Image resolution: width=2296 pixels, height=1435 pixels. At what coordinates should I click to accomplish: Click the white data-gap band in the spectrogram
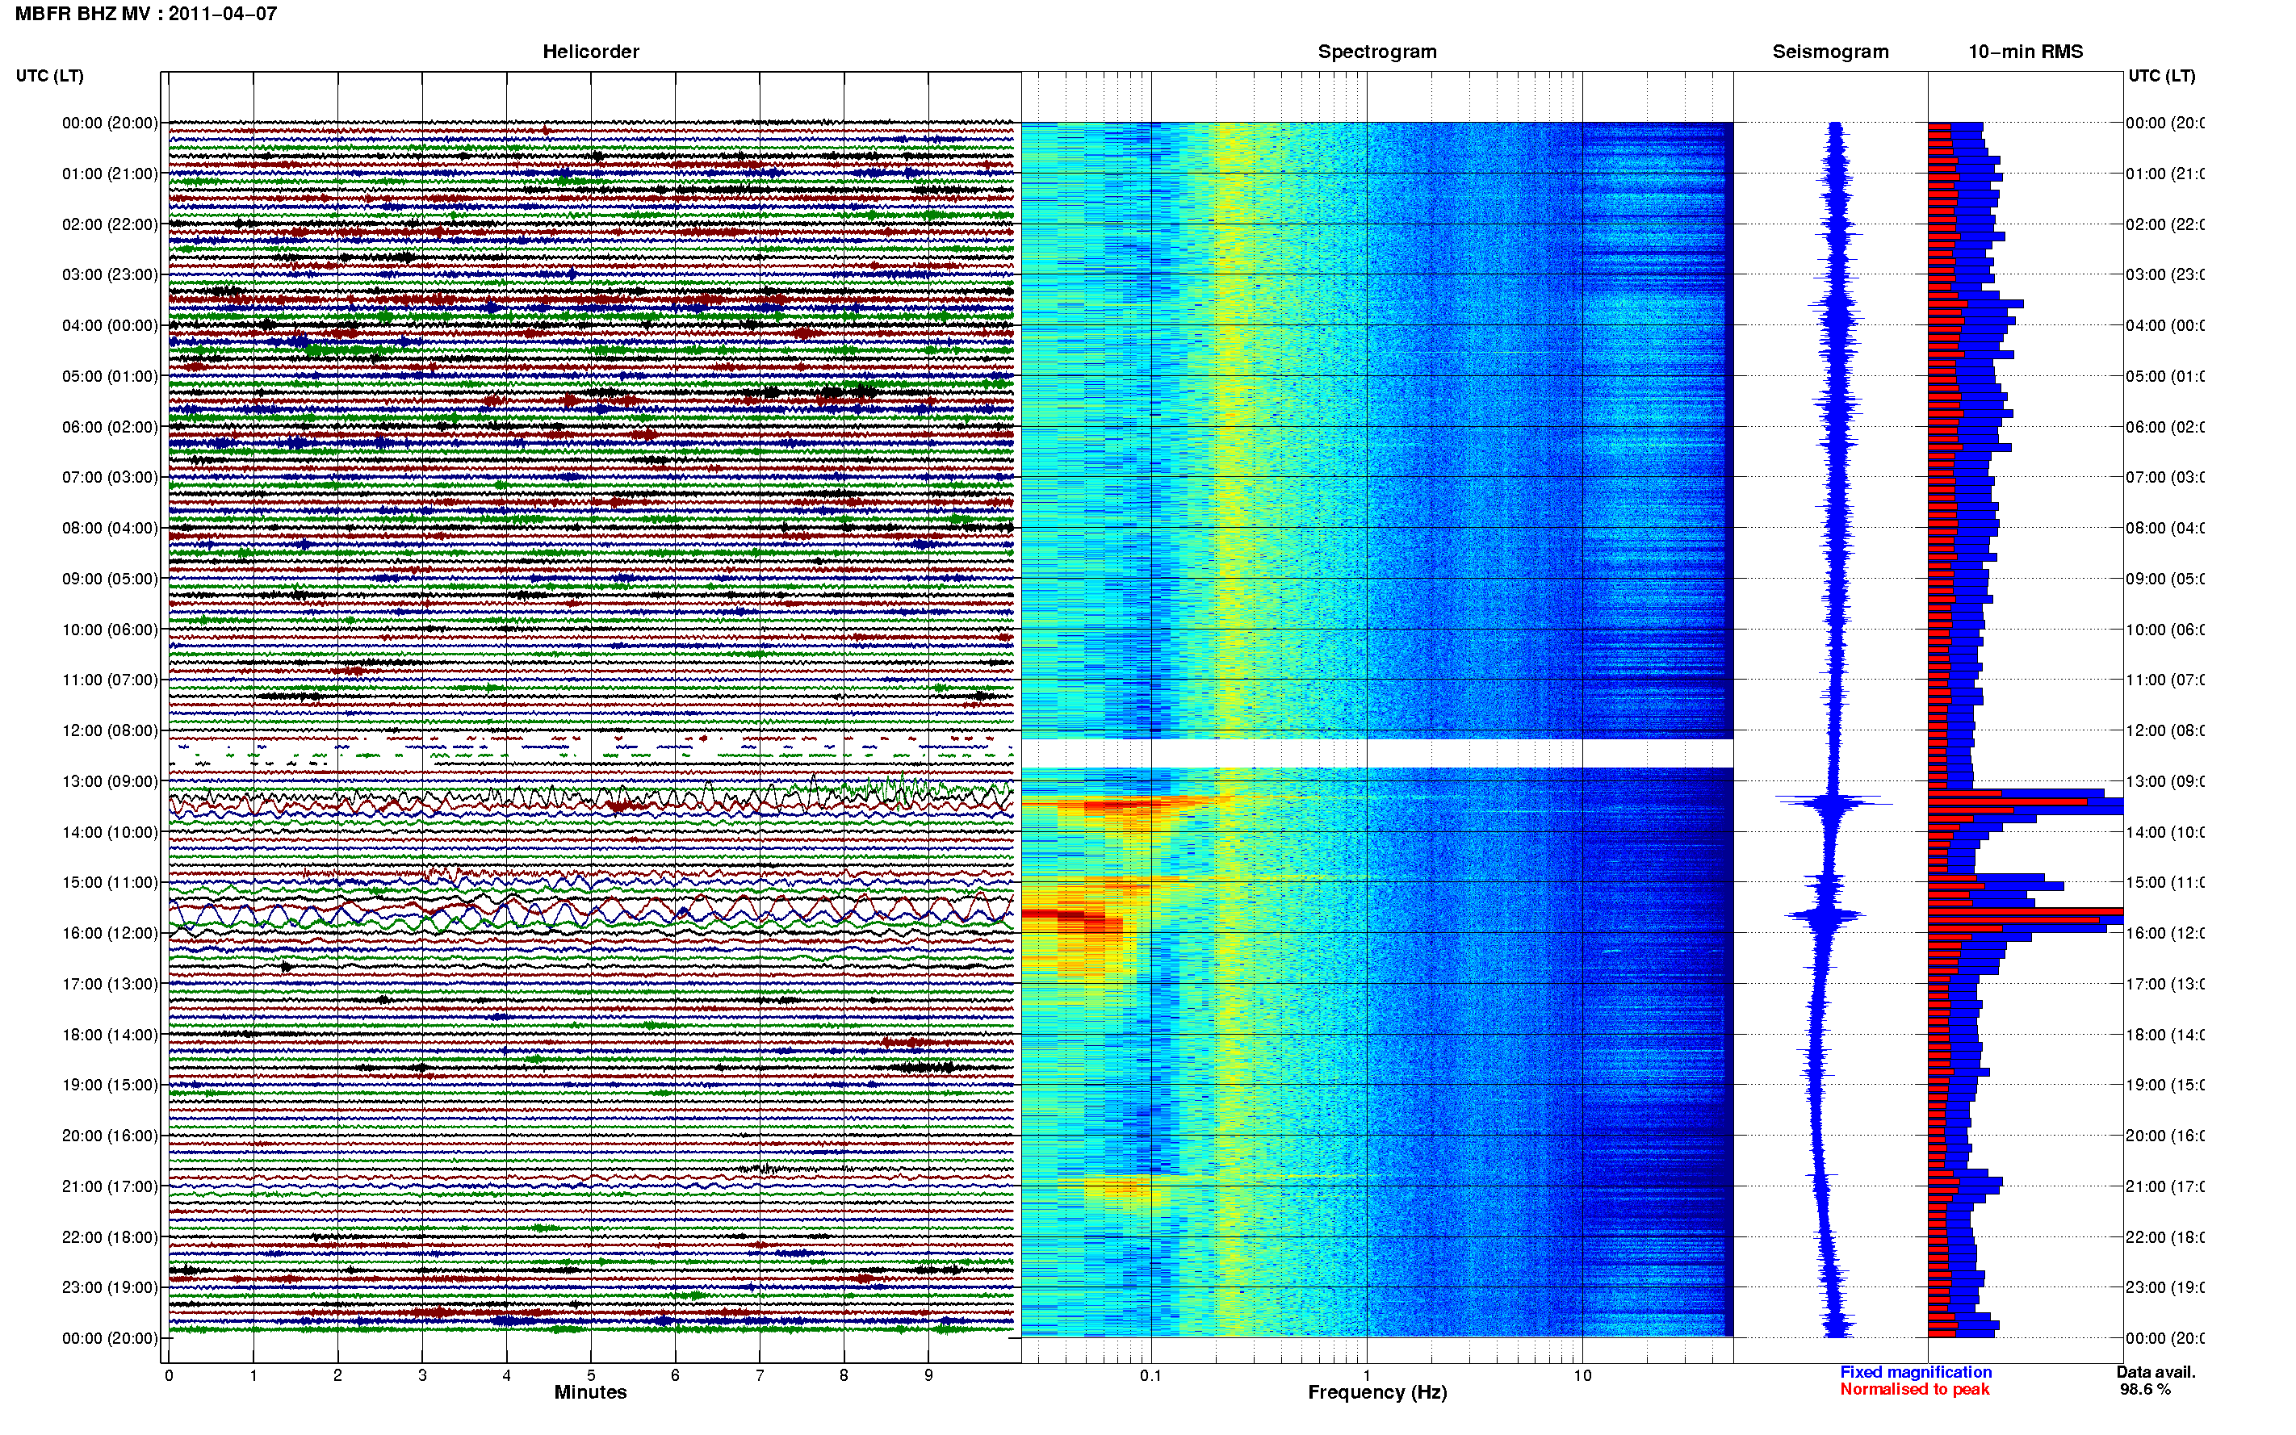point(1377,754)
